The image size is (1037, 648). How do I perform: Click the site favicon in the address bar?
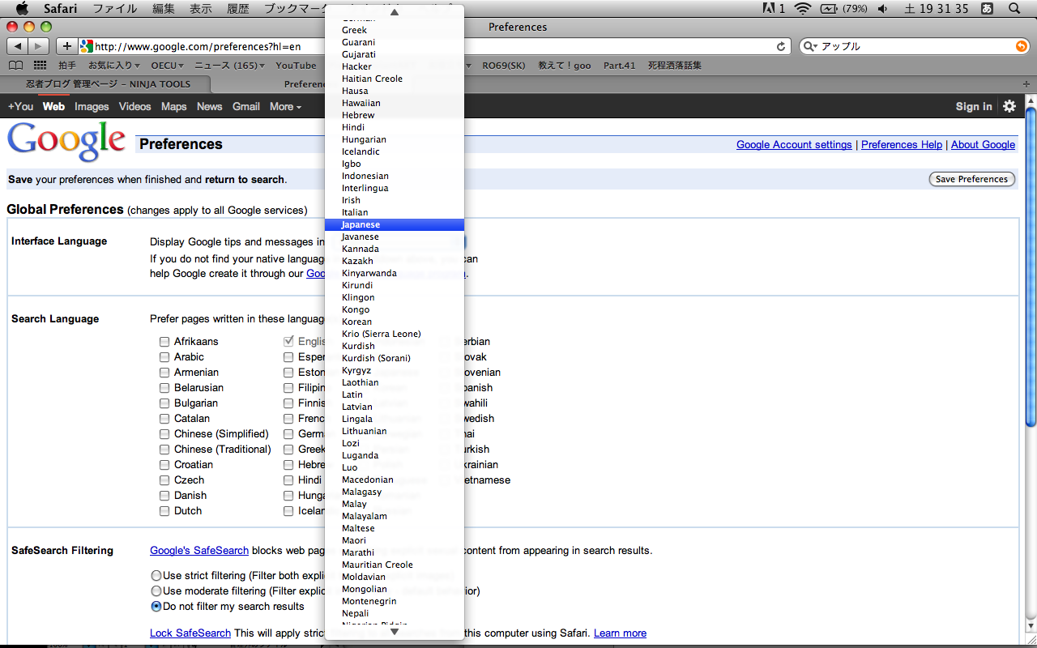coord(87,46)
